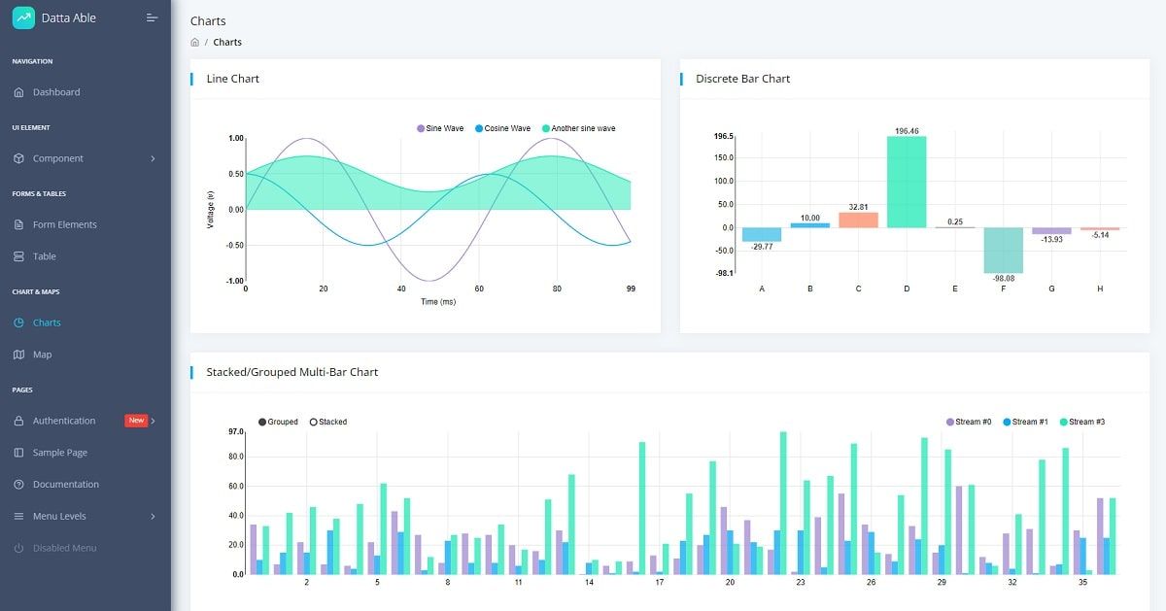
Task: Expand the Menu Levels section
Action: tap(61, 516)
